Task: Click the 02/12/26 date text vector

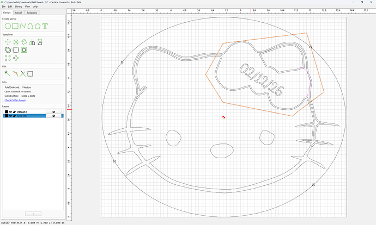Action: coord(262,80)
